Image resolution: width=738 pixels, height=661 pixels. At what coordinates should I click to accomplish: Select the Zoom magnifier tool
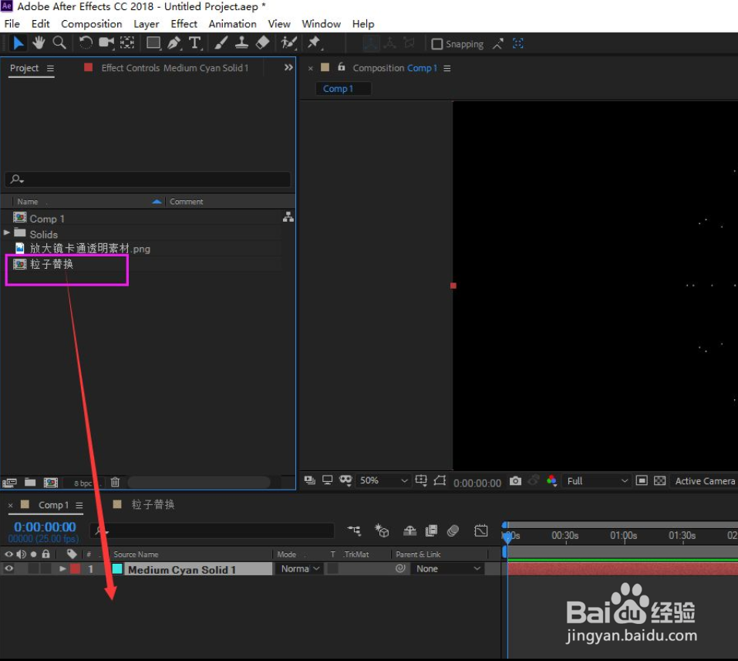pos(59,43)
